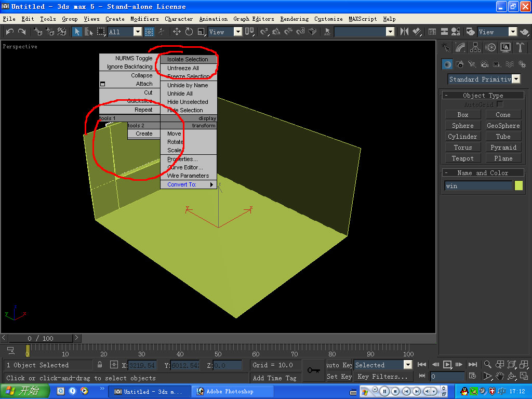The image size is (532, 399).
Task: Enable the AutoGrid checkbox
Action: point(499,104)
